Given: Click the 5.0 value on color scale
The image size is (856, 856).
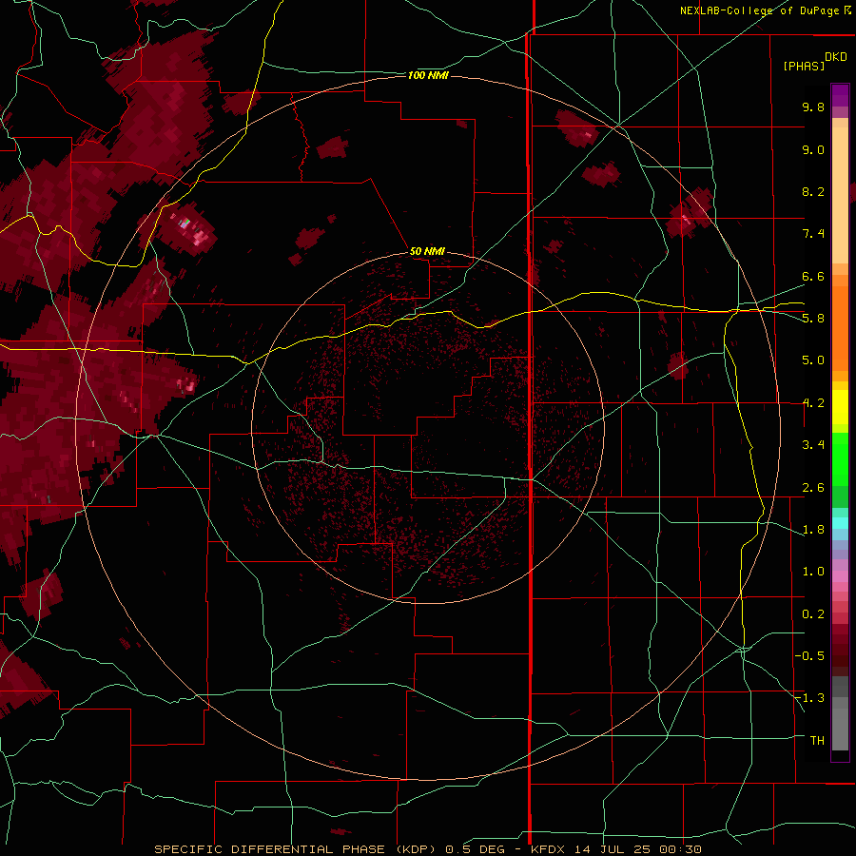Looking at the screenshot, I should [x=813, y=360].
